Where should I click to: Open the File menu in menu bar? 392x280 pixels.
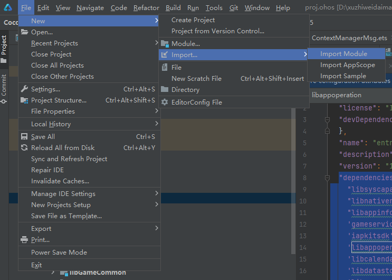point(26,8)
